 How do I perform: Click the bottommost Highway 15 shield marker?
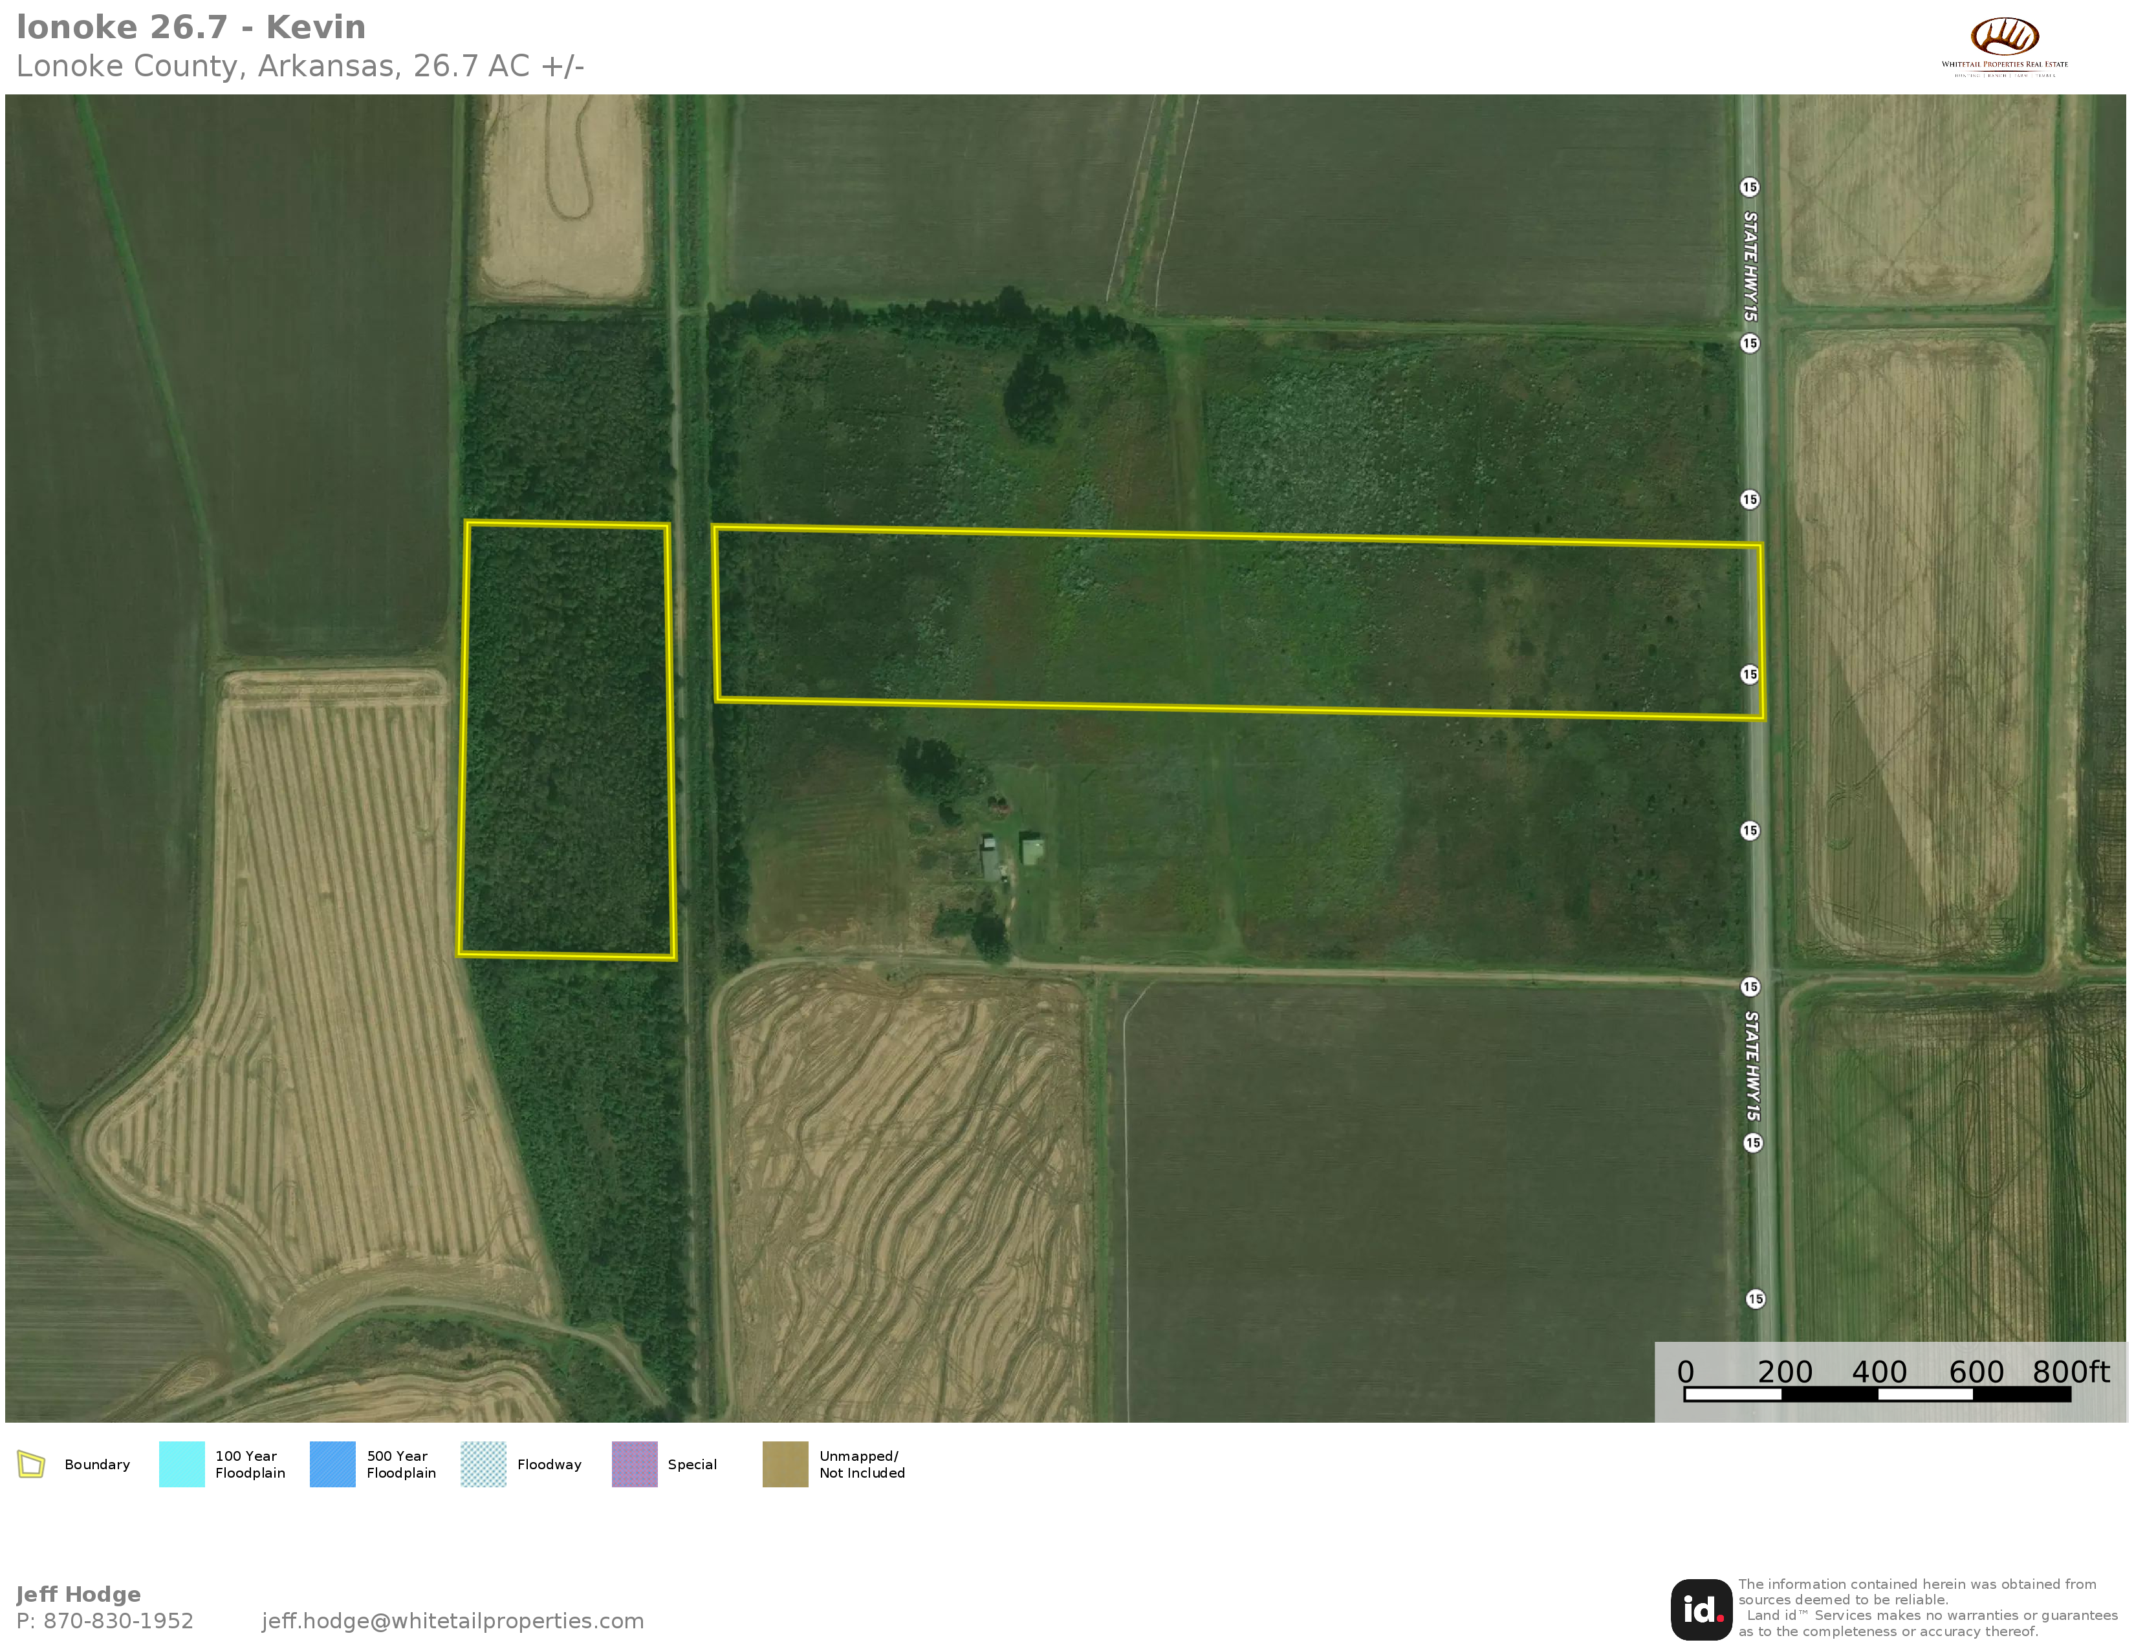(1755, 1299)
